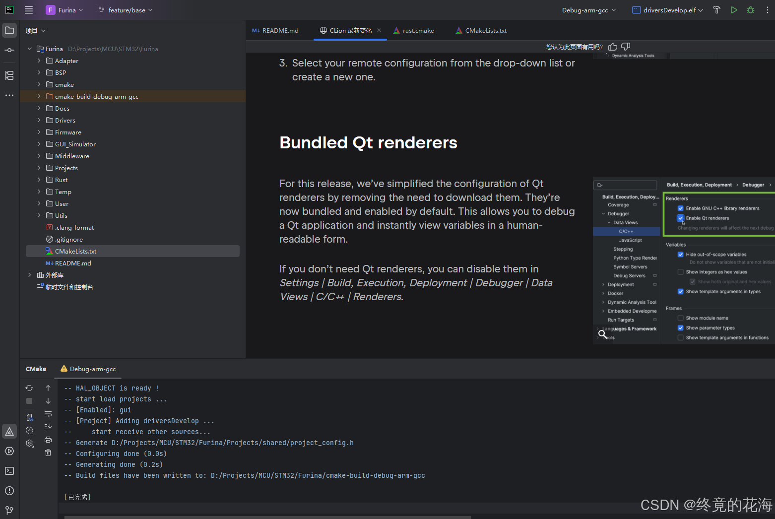This screenshot has height=519, width=775.
Task: Open the Structure tool window
Action: click(9, 75)
